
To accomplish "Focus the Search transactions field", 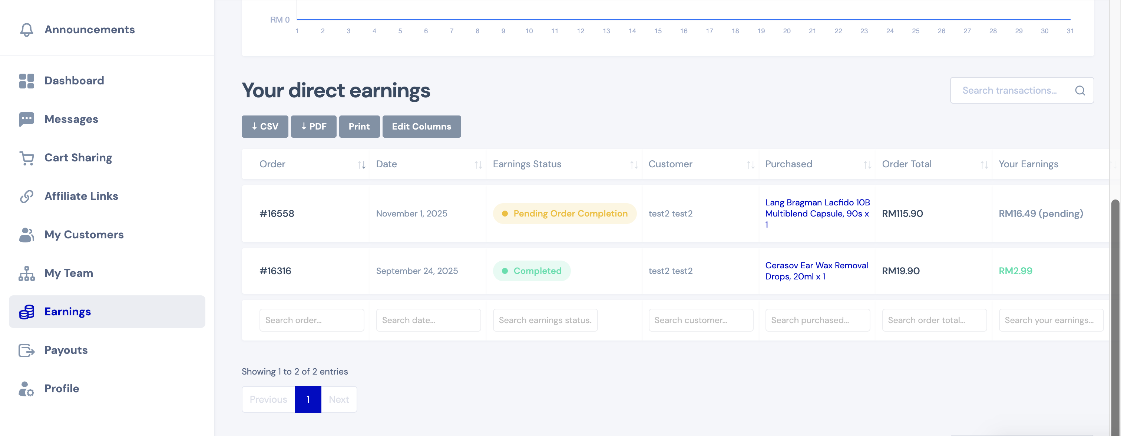I will pos(1009,90).
